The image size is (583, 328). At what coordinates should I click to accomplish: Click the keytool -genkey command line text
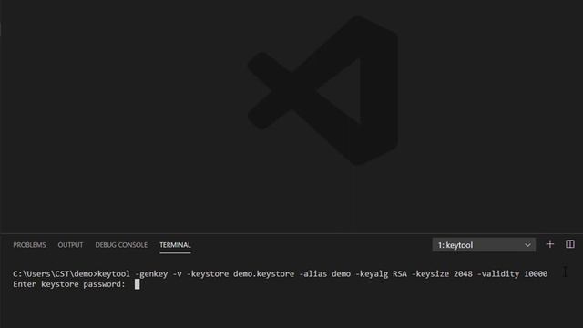coord(322,274)
